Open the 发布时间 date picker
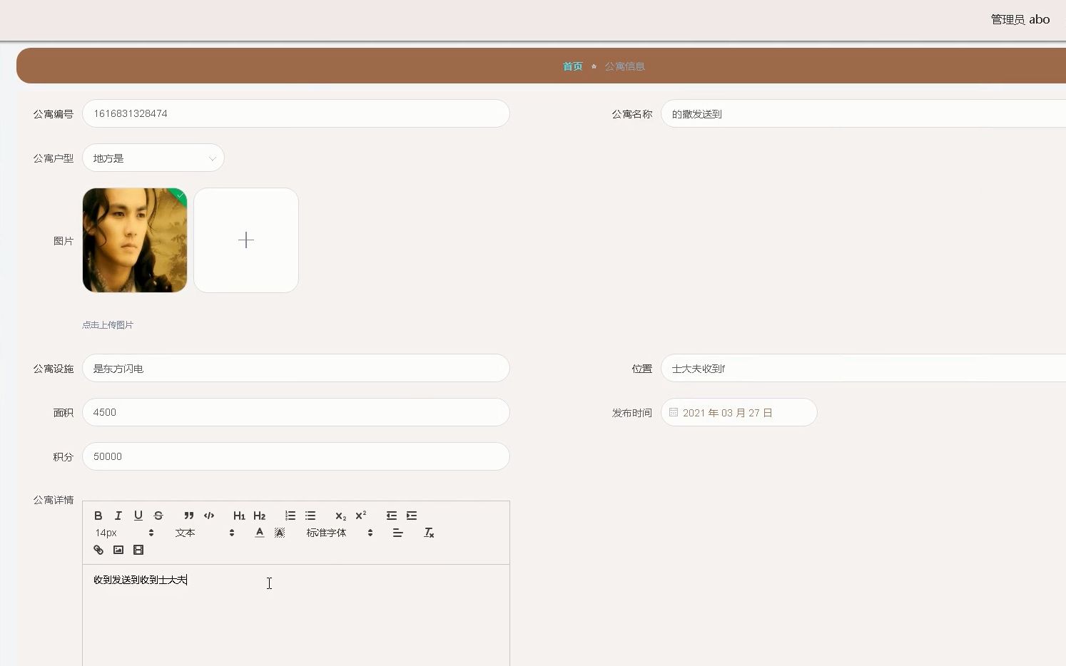1066x666 pixels. pyautogui.click(x=738, y=412)
